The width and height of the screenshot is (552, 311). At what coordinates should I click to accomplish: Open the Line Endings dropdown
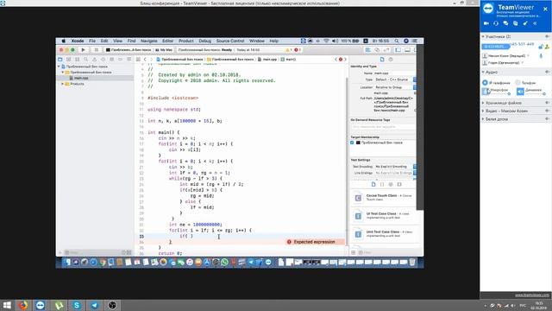tap(395, 173)
